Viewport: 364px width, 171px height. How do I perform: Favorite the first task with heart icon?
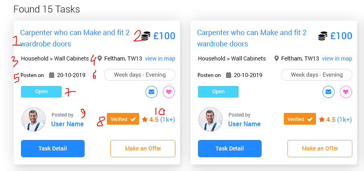click(169, 92)
